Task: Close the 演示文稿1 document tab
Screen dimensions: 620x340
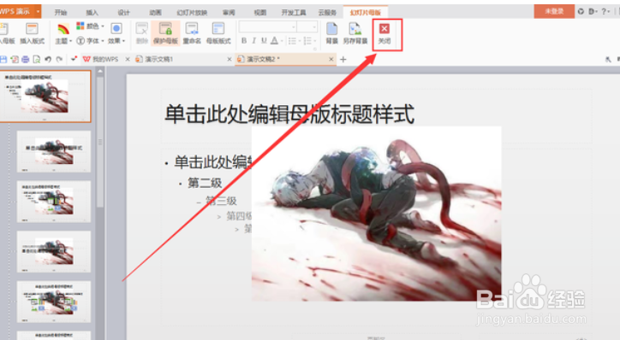Action: [x=230, y=59]
